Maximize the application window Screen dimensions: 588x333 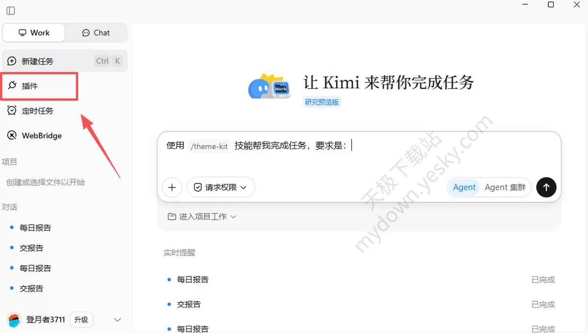(x=551, y=5)
